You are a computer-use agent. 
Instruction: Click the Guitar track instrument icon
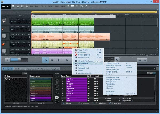[4, 44]
